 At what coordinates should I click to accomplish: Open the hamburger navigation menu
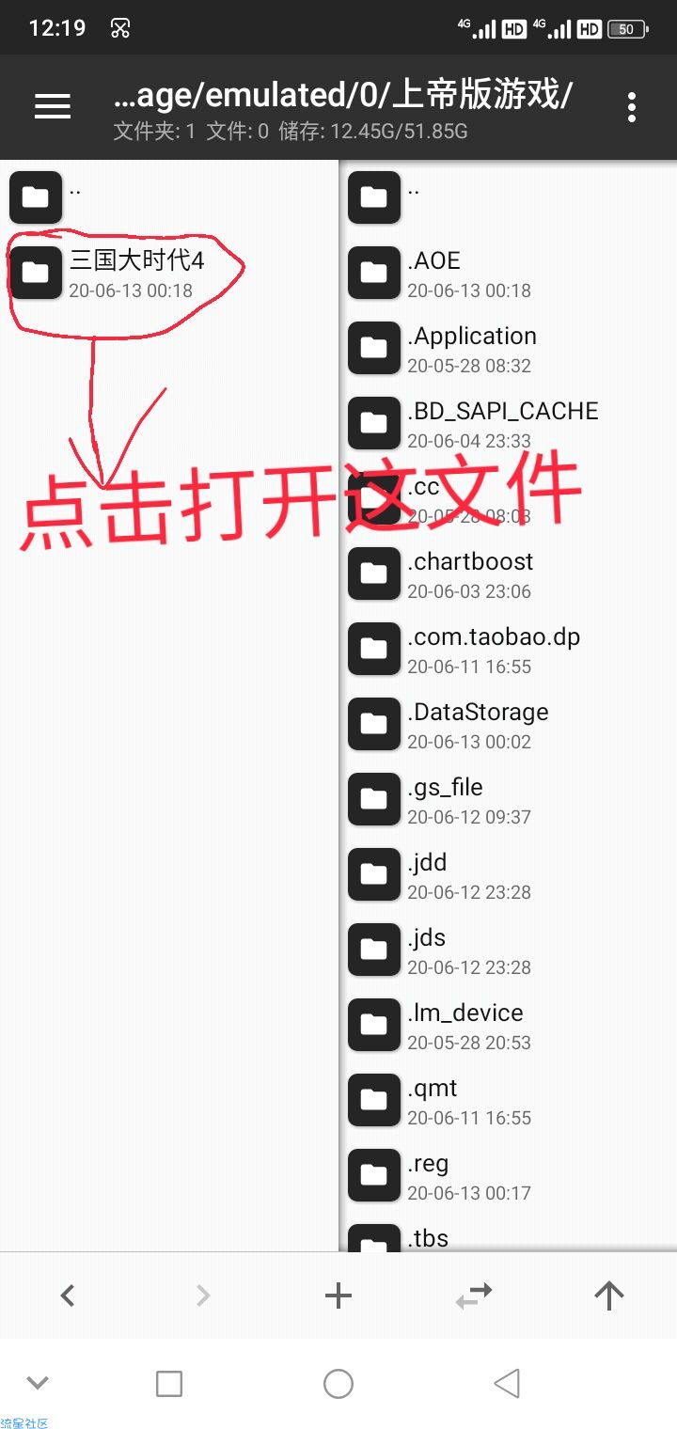(x=53, y=106)
